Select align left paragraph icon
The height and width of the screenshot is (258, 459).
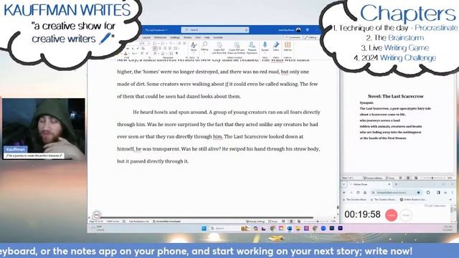[155, 48]
